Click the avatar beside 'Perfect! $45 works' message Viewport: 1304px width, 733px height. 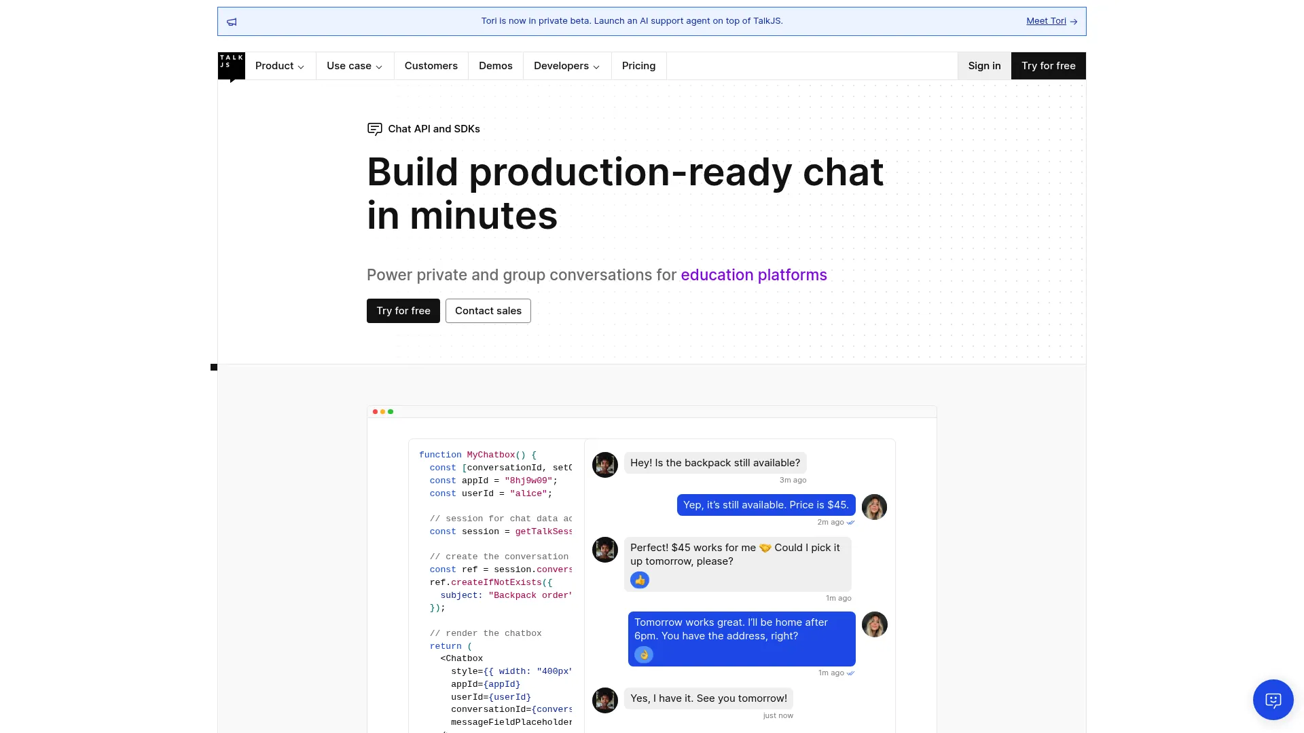pos(605,550)
